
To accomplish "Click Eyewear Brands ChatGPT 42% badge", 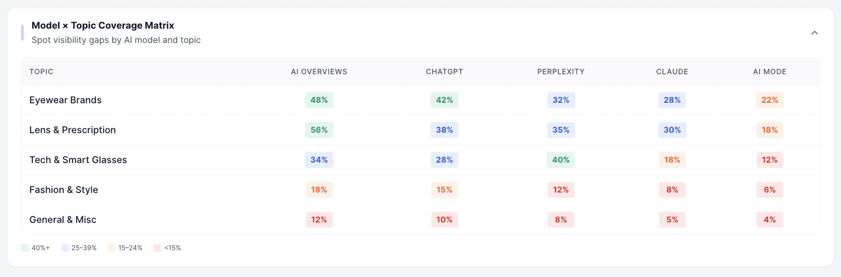I will pyautogui.click(x=444, y=100).
